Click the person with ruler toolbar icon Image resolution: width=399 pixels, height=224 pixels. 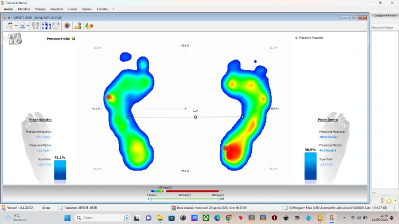coord(78,25)
